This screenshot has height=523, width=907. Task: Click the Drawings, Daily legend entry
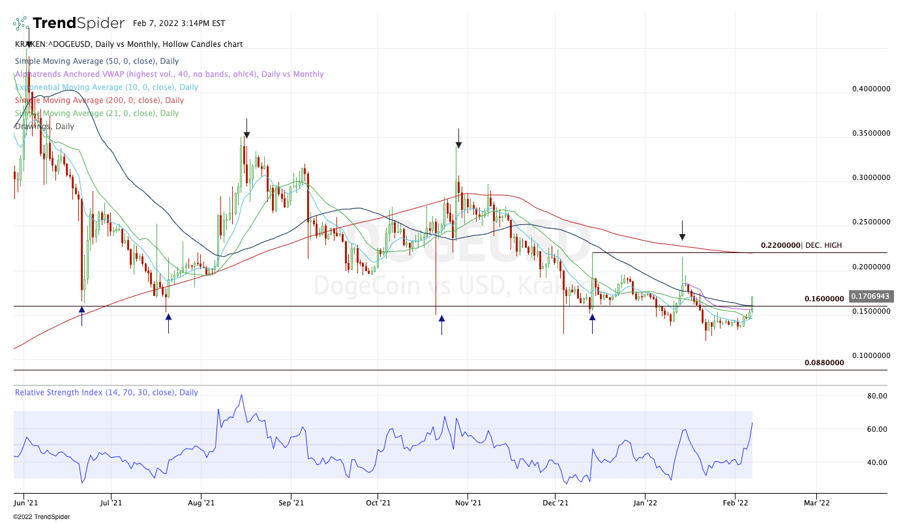(x=44, y=126)
